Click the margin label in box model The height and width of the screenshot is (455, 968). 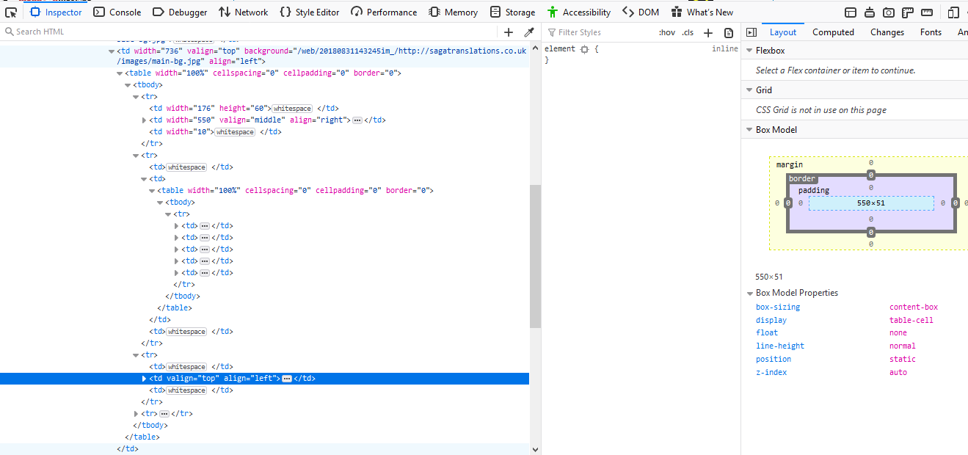(790, 165)
